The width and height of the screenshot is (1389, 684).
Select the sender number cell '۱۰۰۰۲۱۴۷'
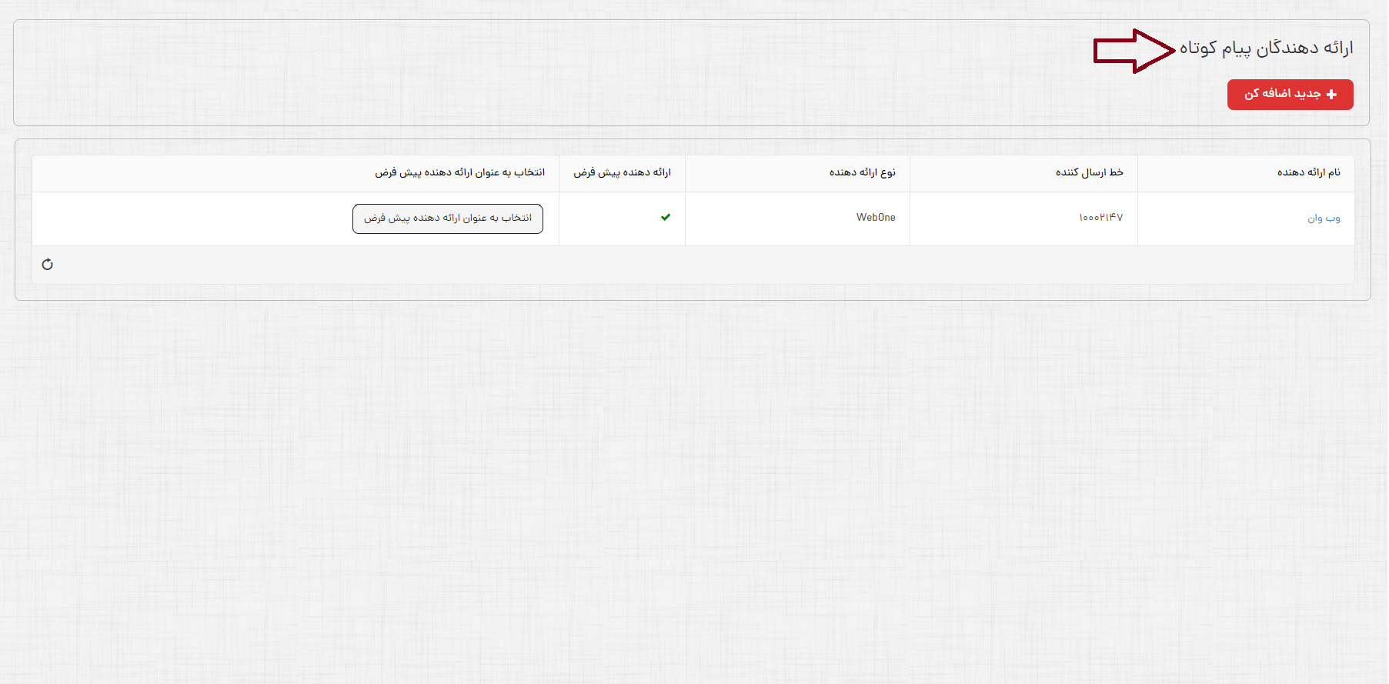tap(1100, 218)
